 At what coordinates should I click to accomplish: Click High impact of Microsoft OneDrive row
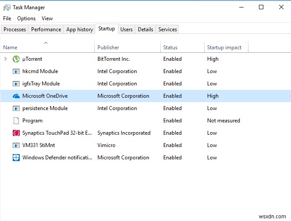[x=213, y=96]
